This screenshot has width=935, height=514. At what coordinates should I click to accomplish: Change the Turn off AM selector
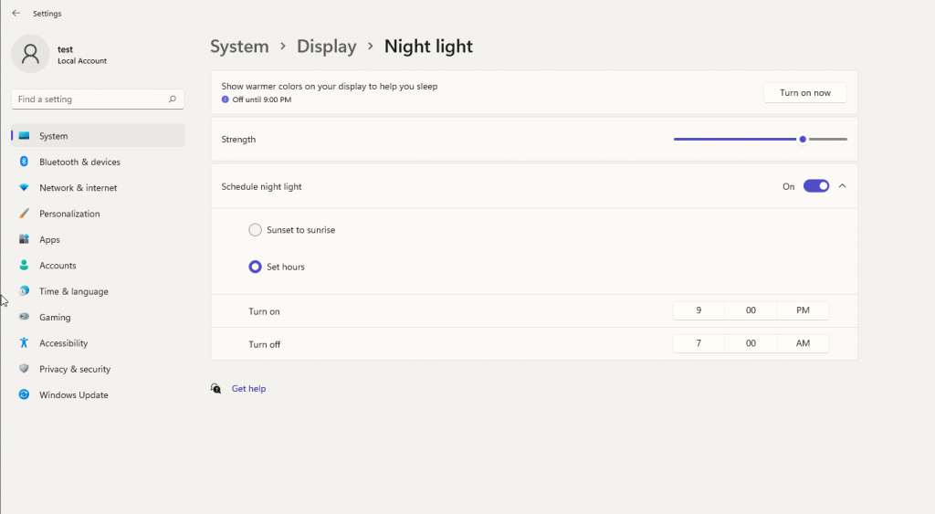(x=803, y=343)
